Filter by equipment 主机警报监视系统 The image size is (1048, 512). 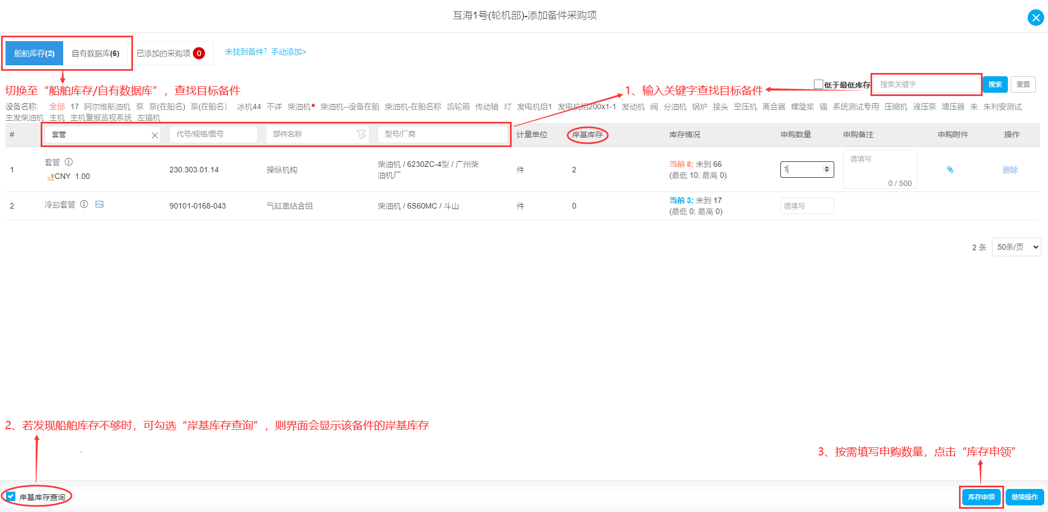101,117
